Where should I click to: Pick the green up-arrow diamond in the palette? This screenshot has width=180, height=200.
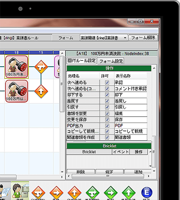tap(128, 193)
